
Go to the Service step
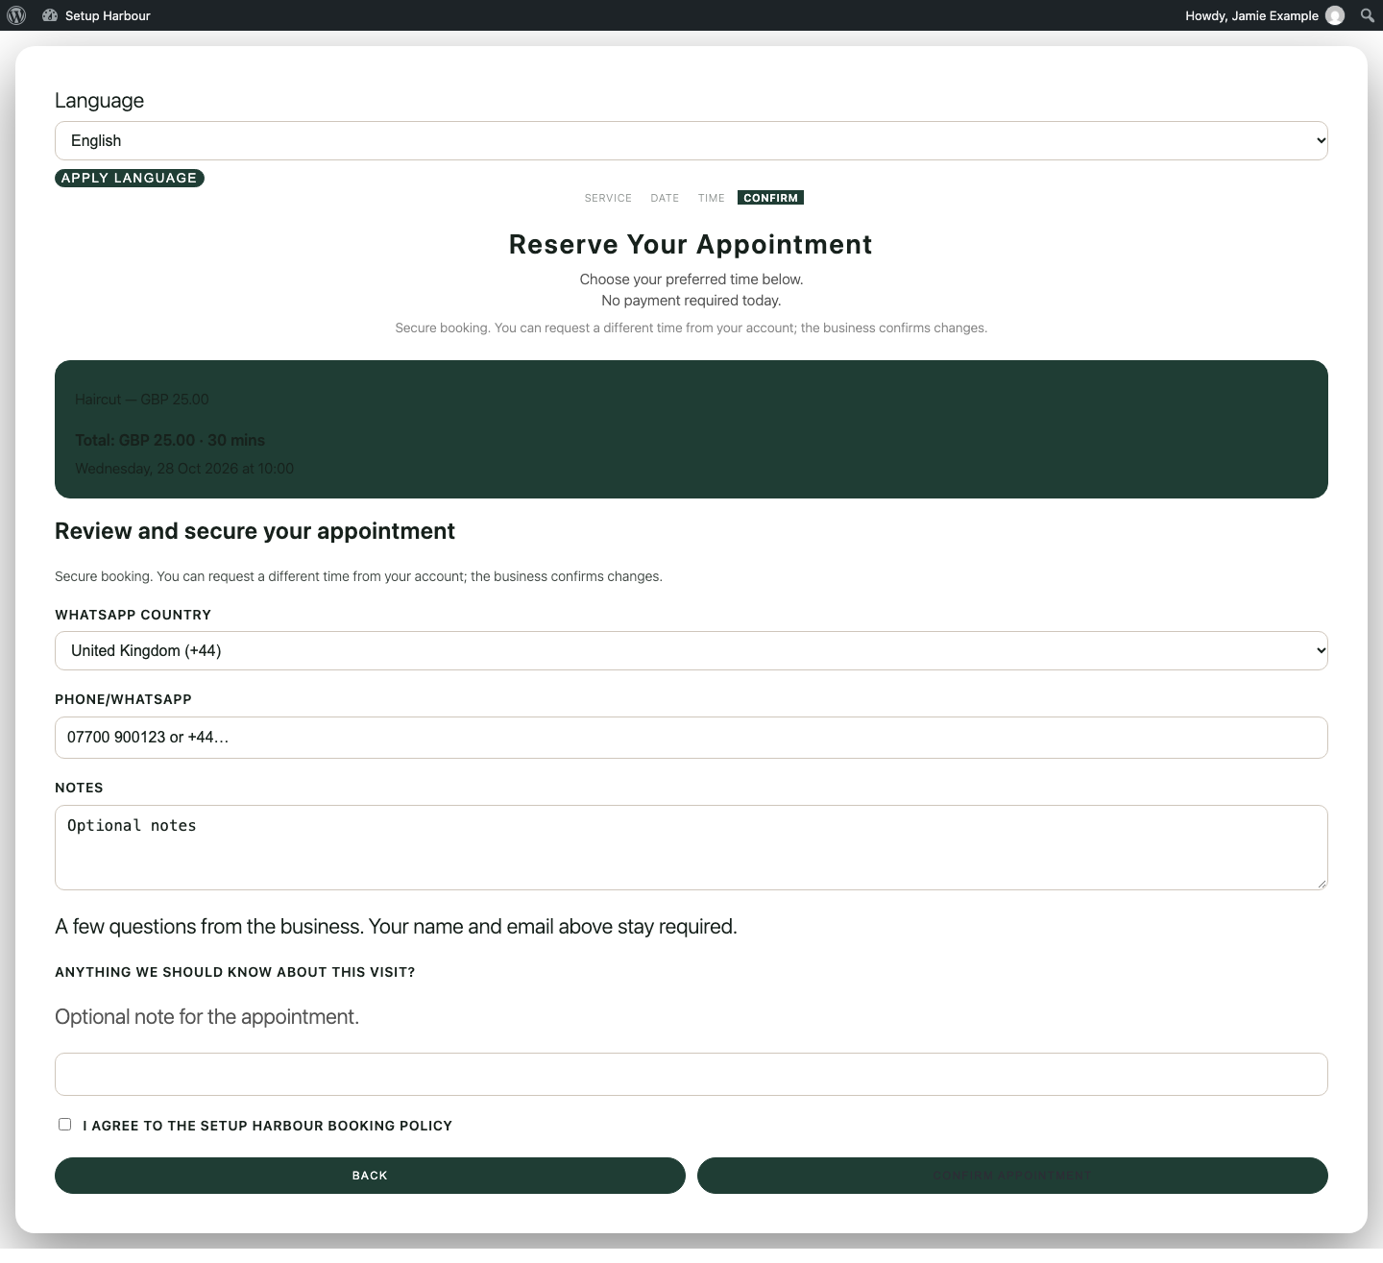click(608, 198)
